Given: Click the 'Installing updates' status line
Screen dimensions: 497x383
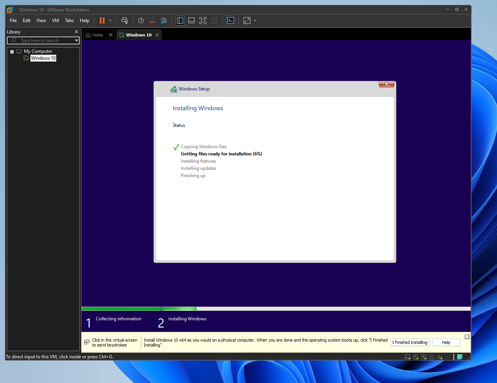Looking at the screenshot, I should tap(198, 168).
